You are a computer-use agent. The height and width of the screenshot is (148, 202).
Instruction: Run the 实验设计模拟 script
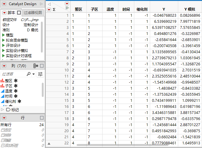tap(3, 50)
